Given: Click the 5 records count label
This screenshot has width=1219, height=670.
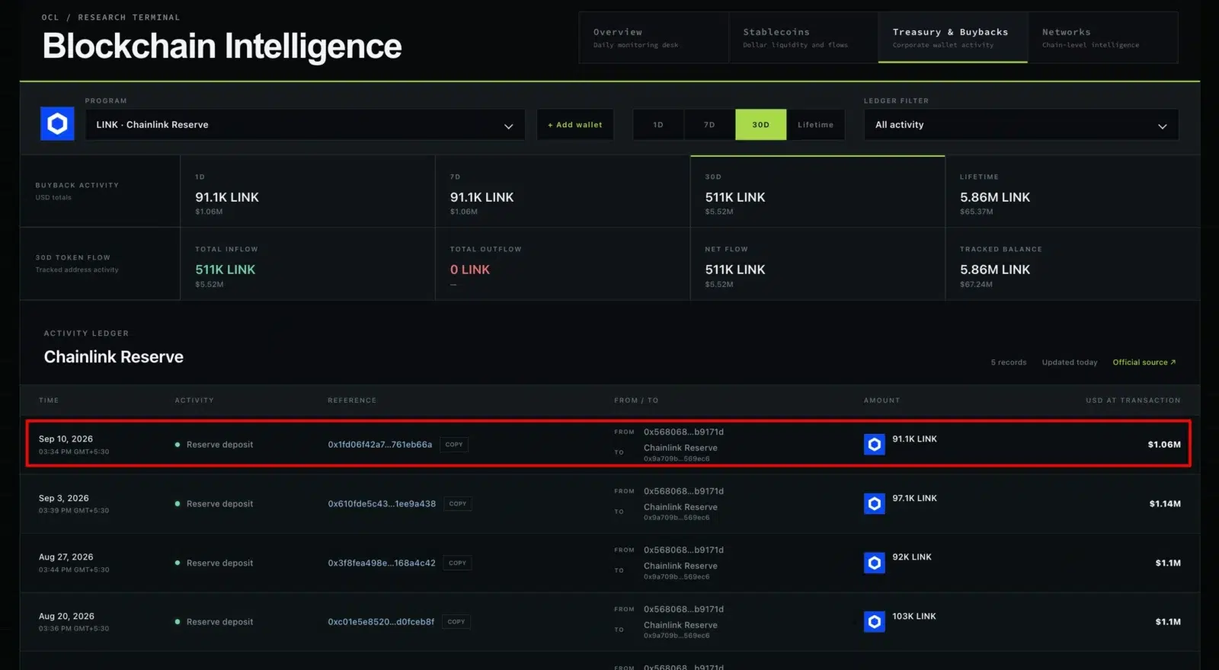Looking at the screenshot, I should tap(1009, 362).
